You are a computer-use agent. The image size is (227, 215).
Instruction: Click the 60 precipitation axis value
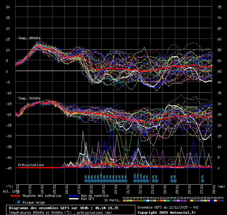[x=219, y=39]
